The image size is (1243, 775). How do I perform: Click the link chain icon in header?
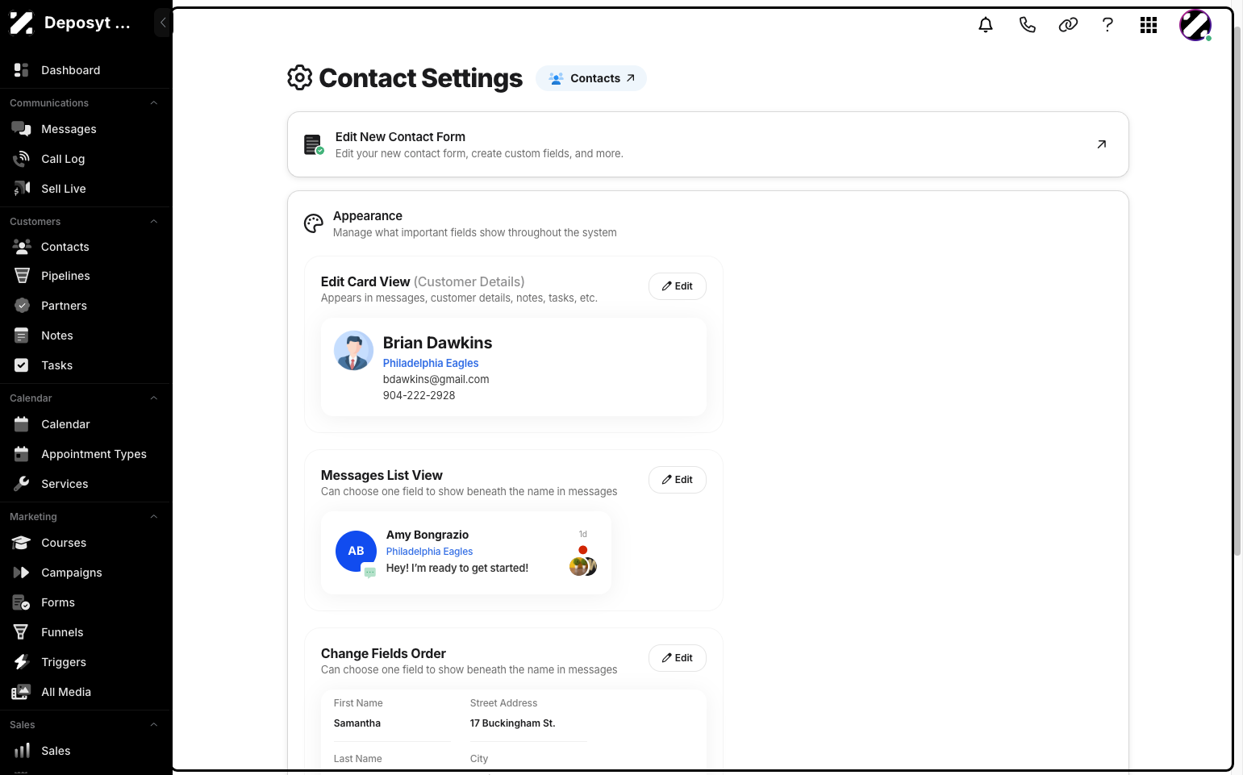1068,25
